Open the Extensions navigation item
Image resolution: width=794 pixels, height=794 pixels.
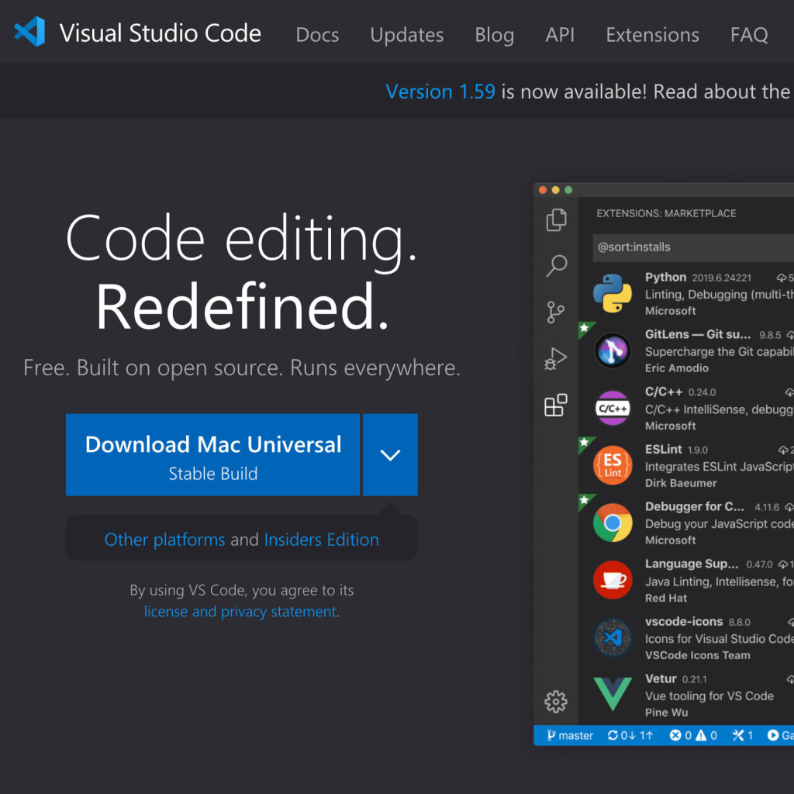(652, 34)
